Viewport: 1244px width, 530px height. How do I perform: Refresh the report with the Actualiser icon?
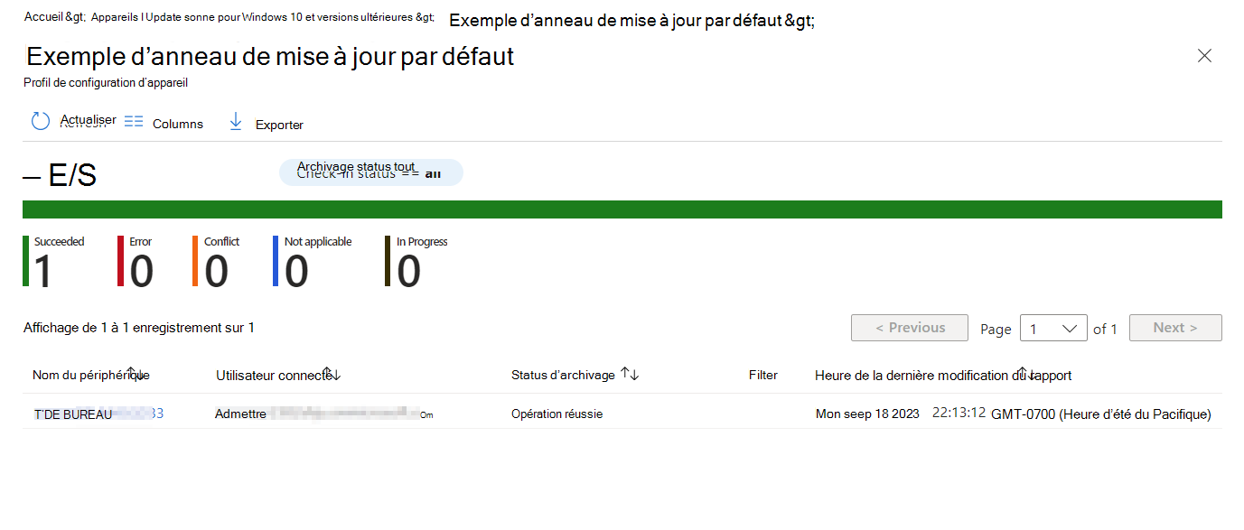pyautogui.click(x=40, y=119)
